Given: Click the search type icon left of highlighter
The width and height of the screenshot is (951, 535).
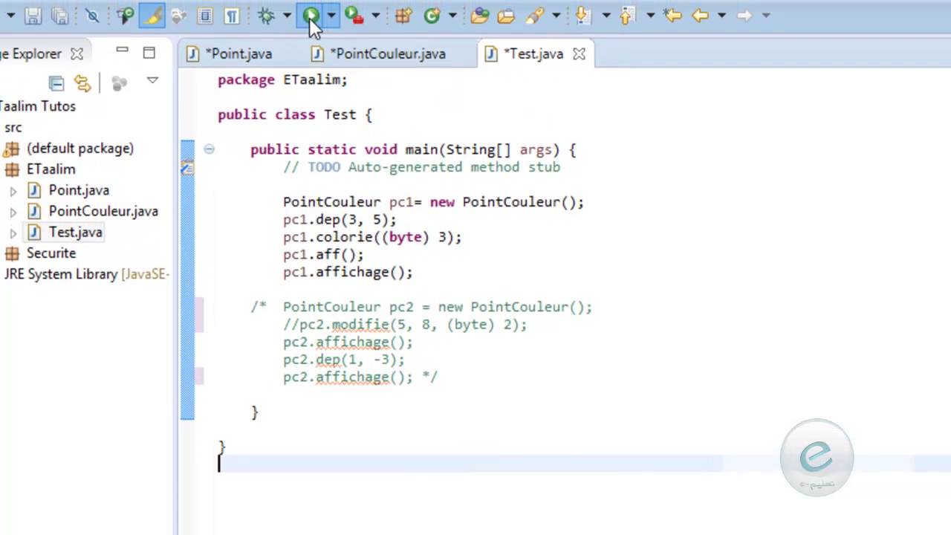Looking at the screenshot, I should click(x=125, y=15).
